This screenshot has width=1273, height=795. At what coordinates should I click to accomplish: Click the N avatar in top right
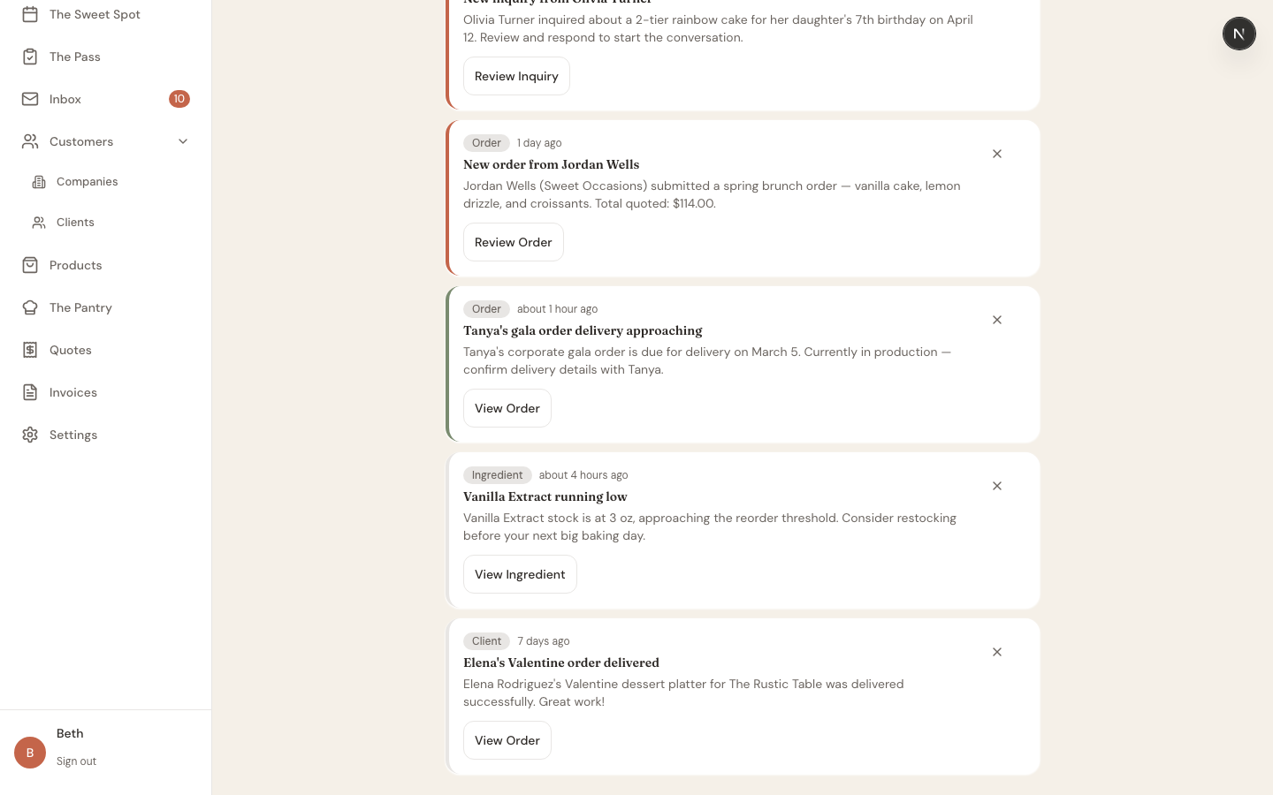tap(1239, 34)
